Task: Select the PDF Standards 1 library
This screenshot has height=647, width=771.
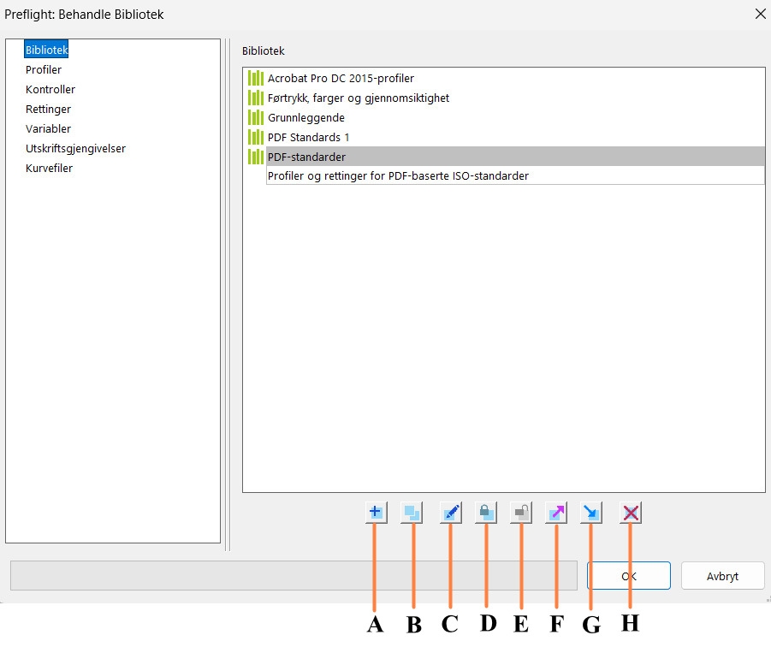Action: click(308, 137)
